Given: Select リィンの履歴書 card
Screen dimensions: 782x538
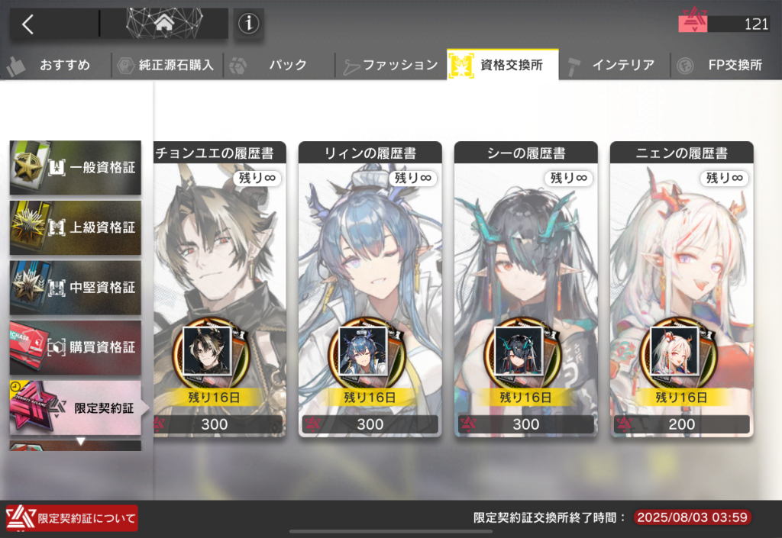Looking at the screenshot, I should pos(370,289).
